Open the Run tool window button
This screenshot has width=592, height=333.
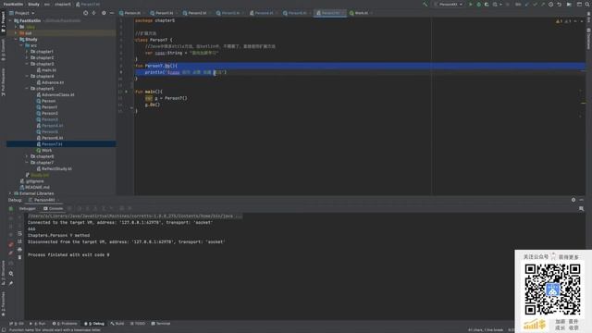[38, 324]
